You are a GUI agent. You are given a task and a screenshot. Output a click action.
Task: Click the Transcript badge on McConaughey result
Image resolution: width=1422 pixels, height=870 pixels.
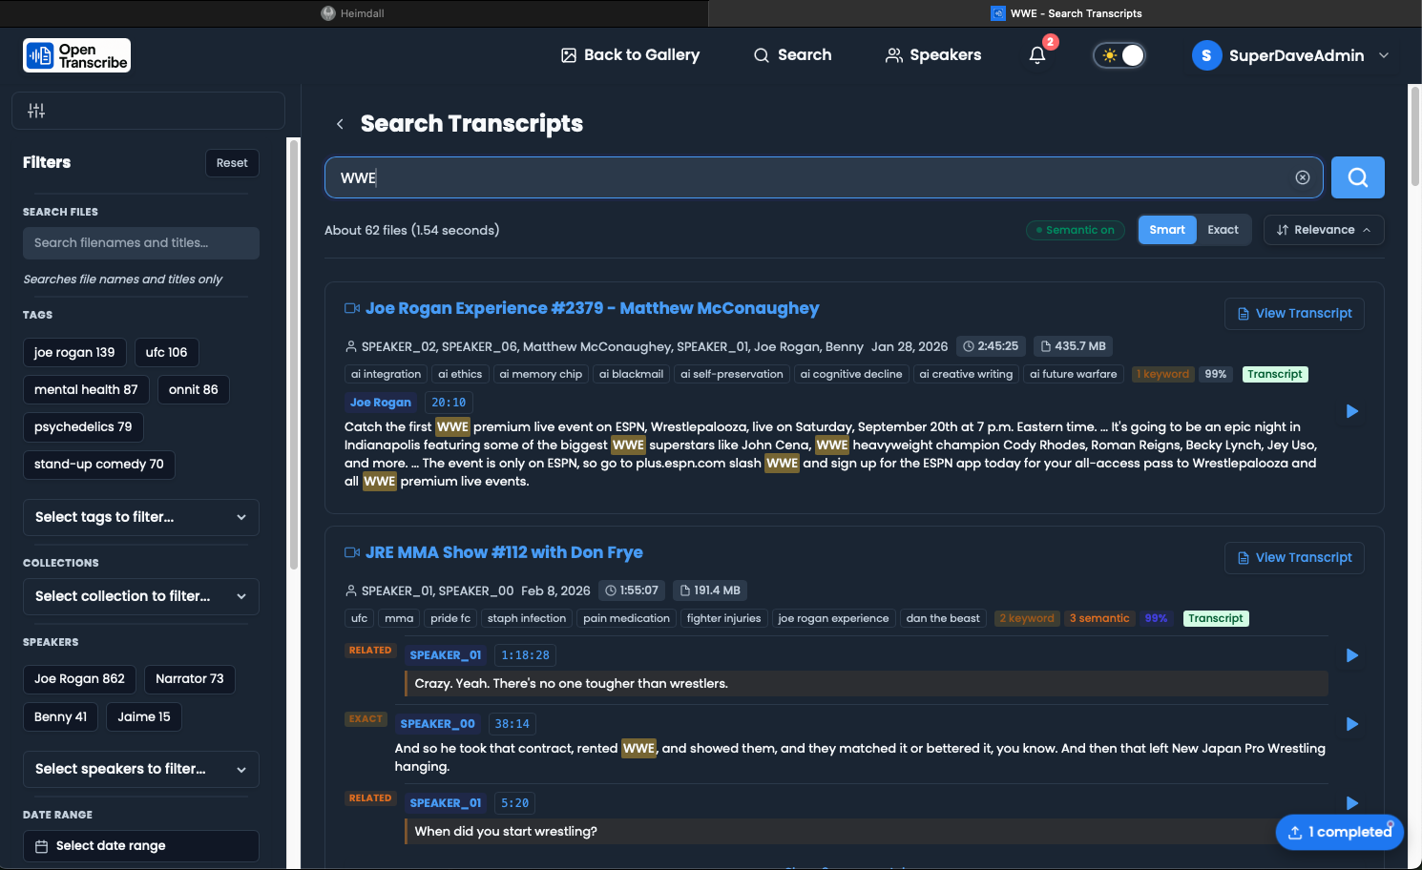pos(1274,374)
